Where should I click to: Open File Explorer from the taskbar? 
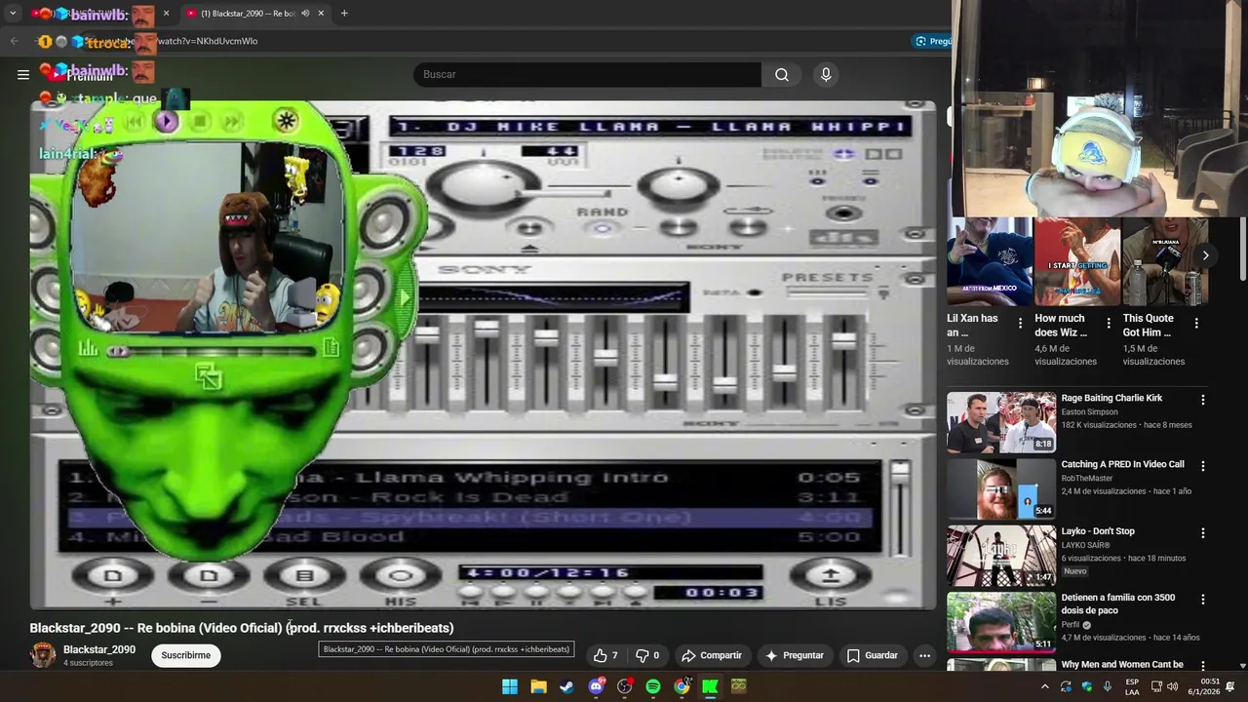pos(538,686)
